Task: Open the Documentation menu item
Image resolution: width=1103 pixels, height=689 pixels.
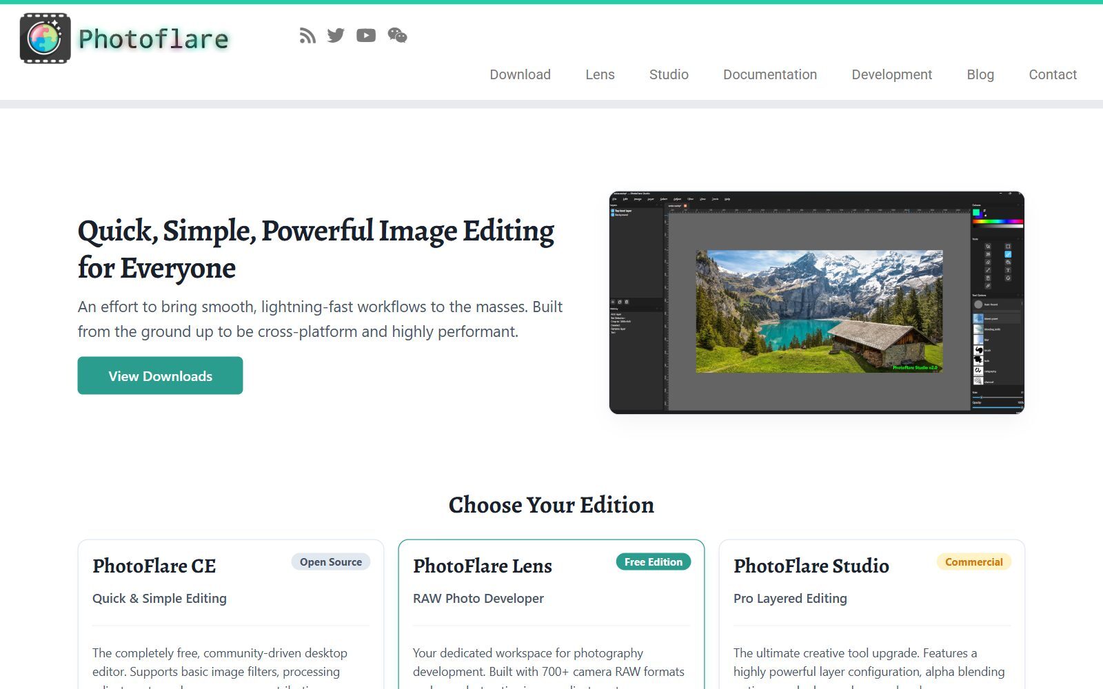Action: (x=770, y=74)
